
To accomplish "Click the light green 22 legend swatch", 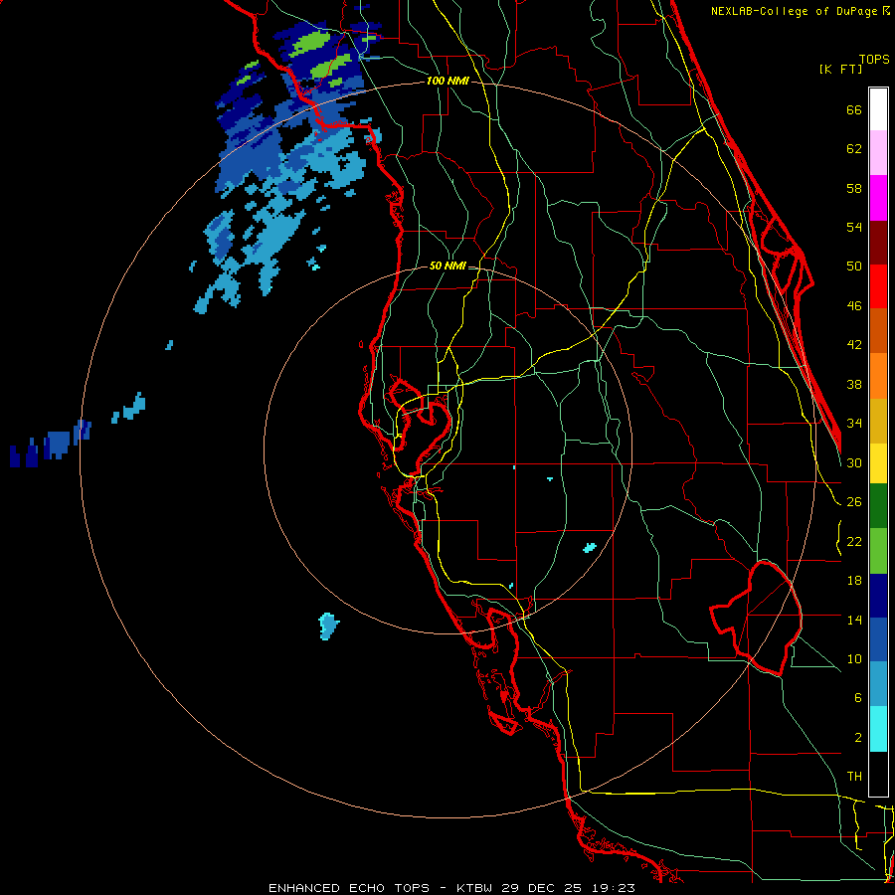I will (878, 550).
